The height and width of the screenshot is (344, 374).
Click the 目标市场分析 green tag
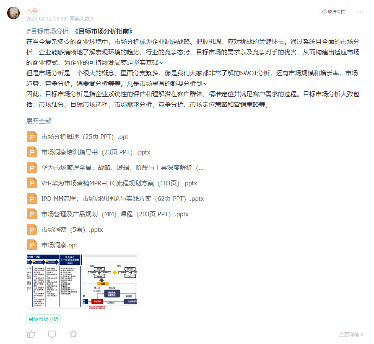click(44, 319)
